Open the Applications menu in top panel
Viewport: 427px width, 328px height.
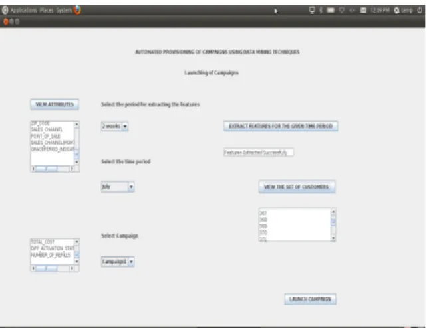[23, 11]
